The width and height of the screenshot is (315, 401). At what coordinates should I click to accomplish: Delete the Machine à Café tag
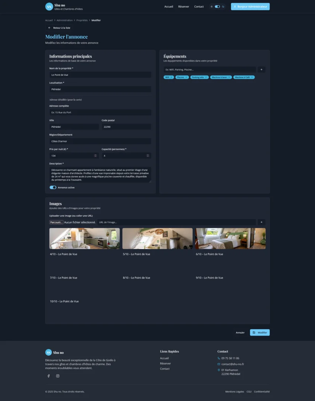252,77
